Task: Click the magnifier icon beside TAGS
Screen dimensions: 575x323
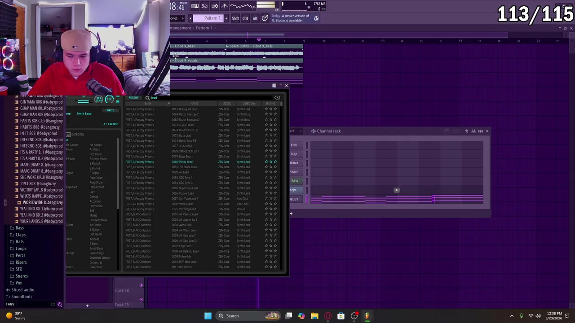Action: click(60, 305)
